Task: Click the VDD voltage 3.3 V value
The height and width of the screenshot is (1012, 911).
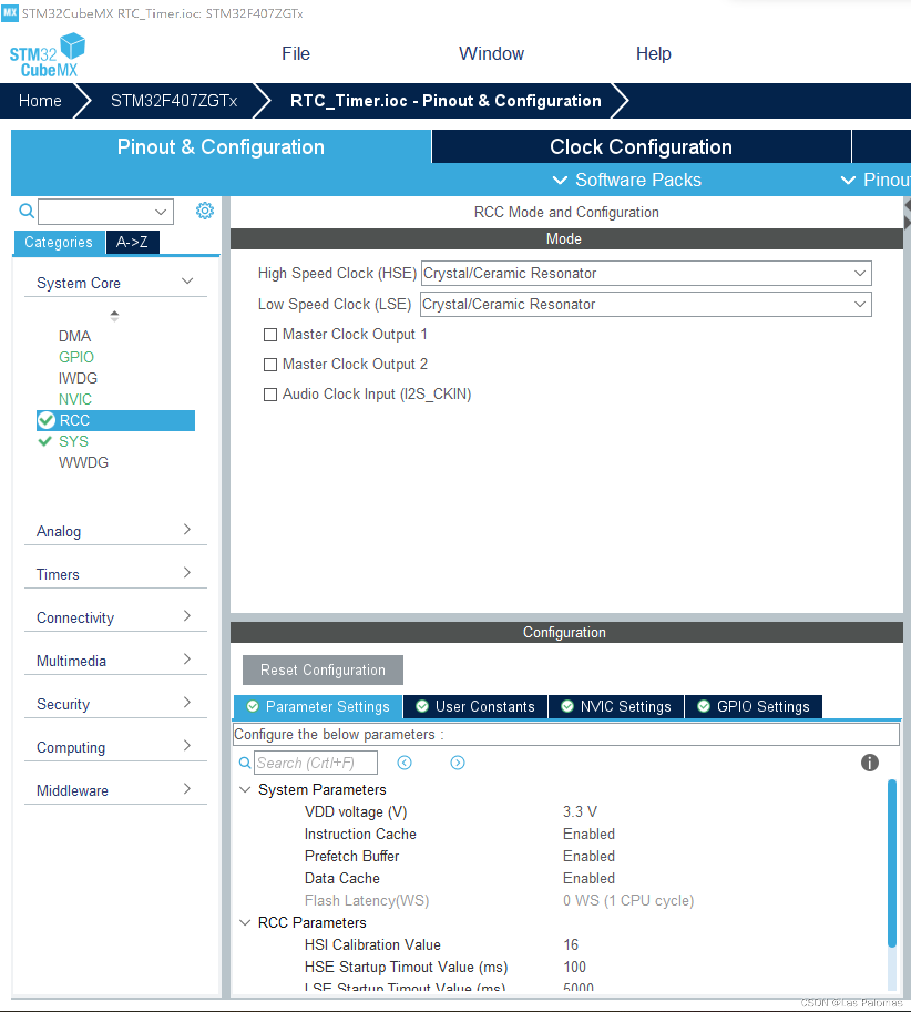Action: (x=580, y=812)
